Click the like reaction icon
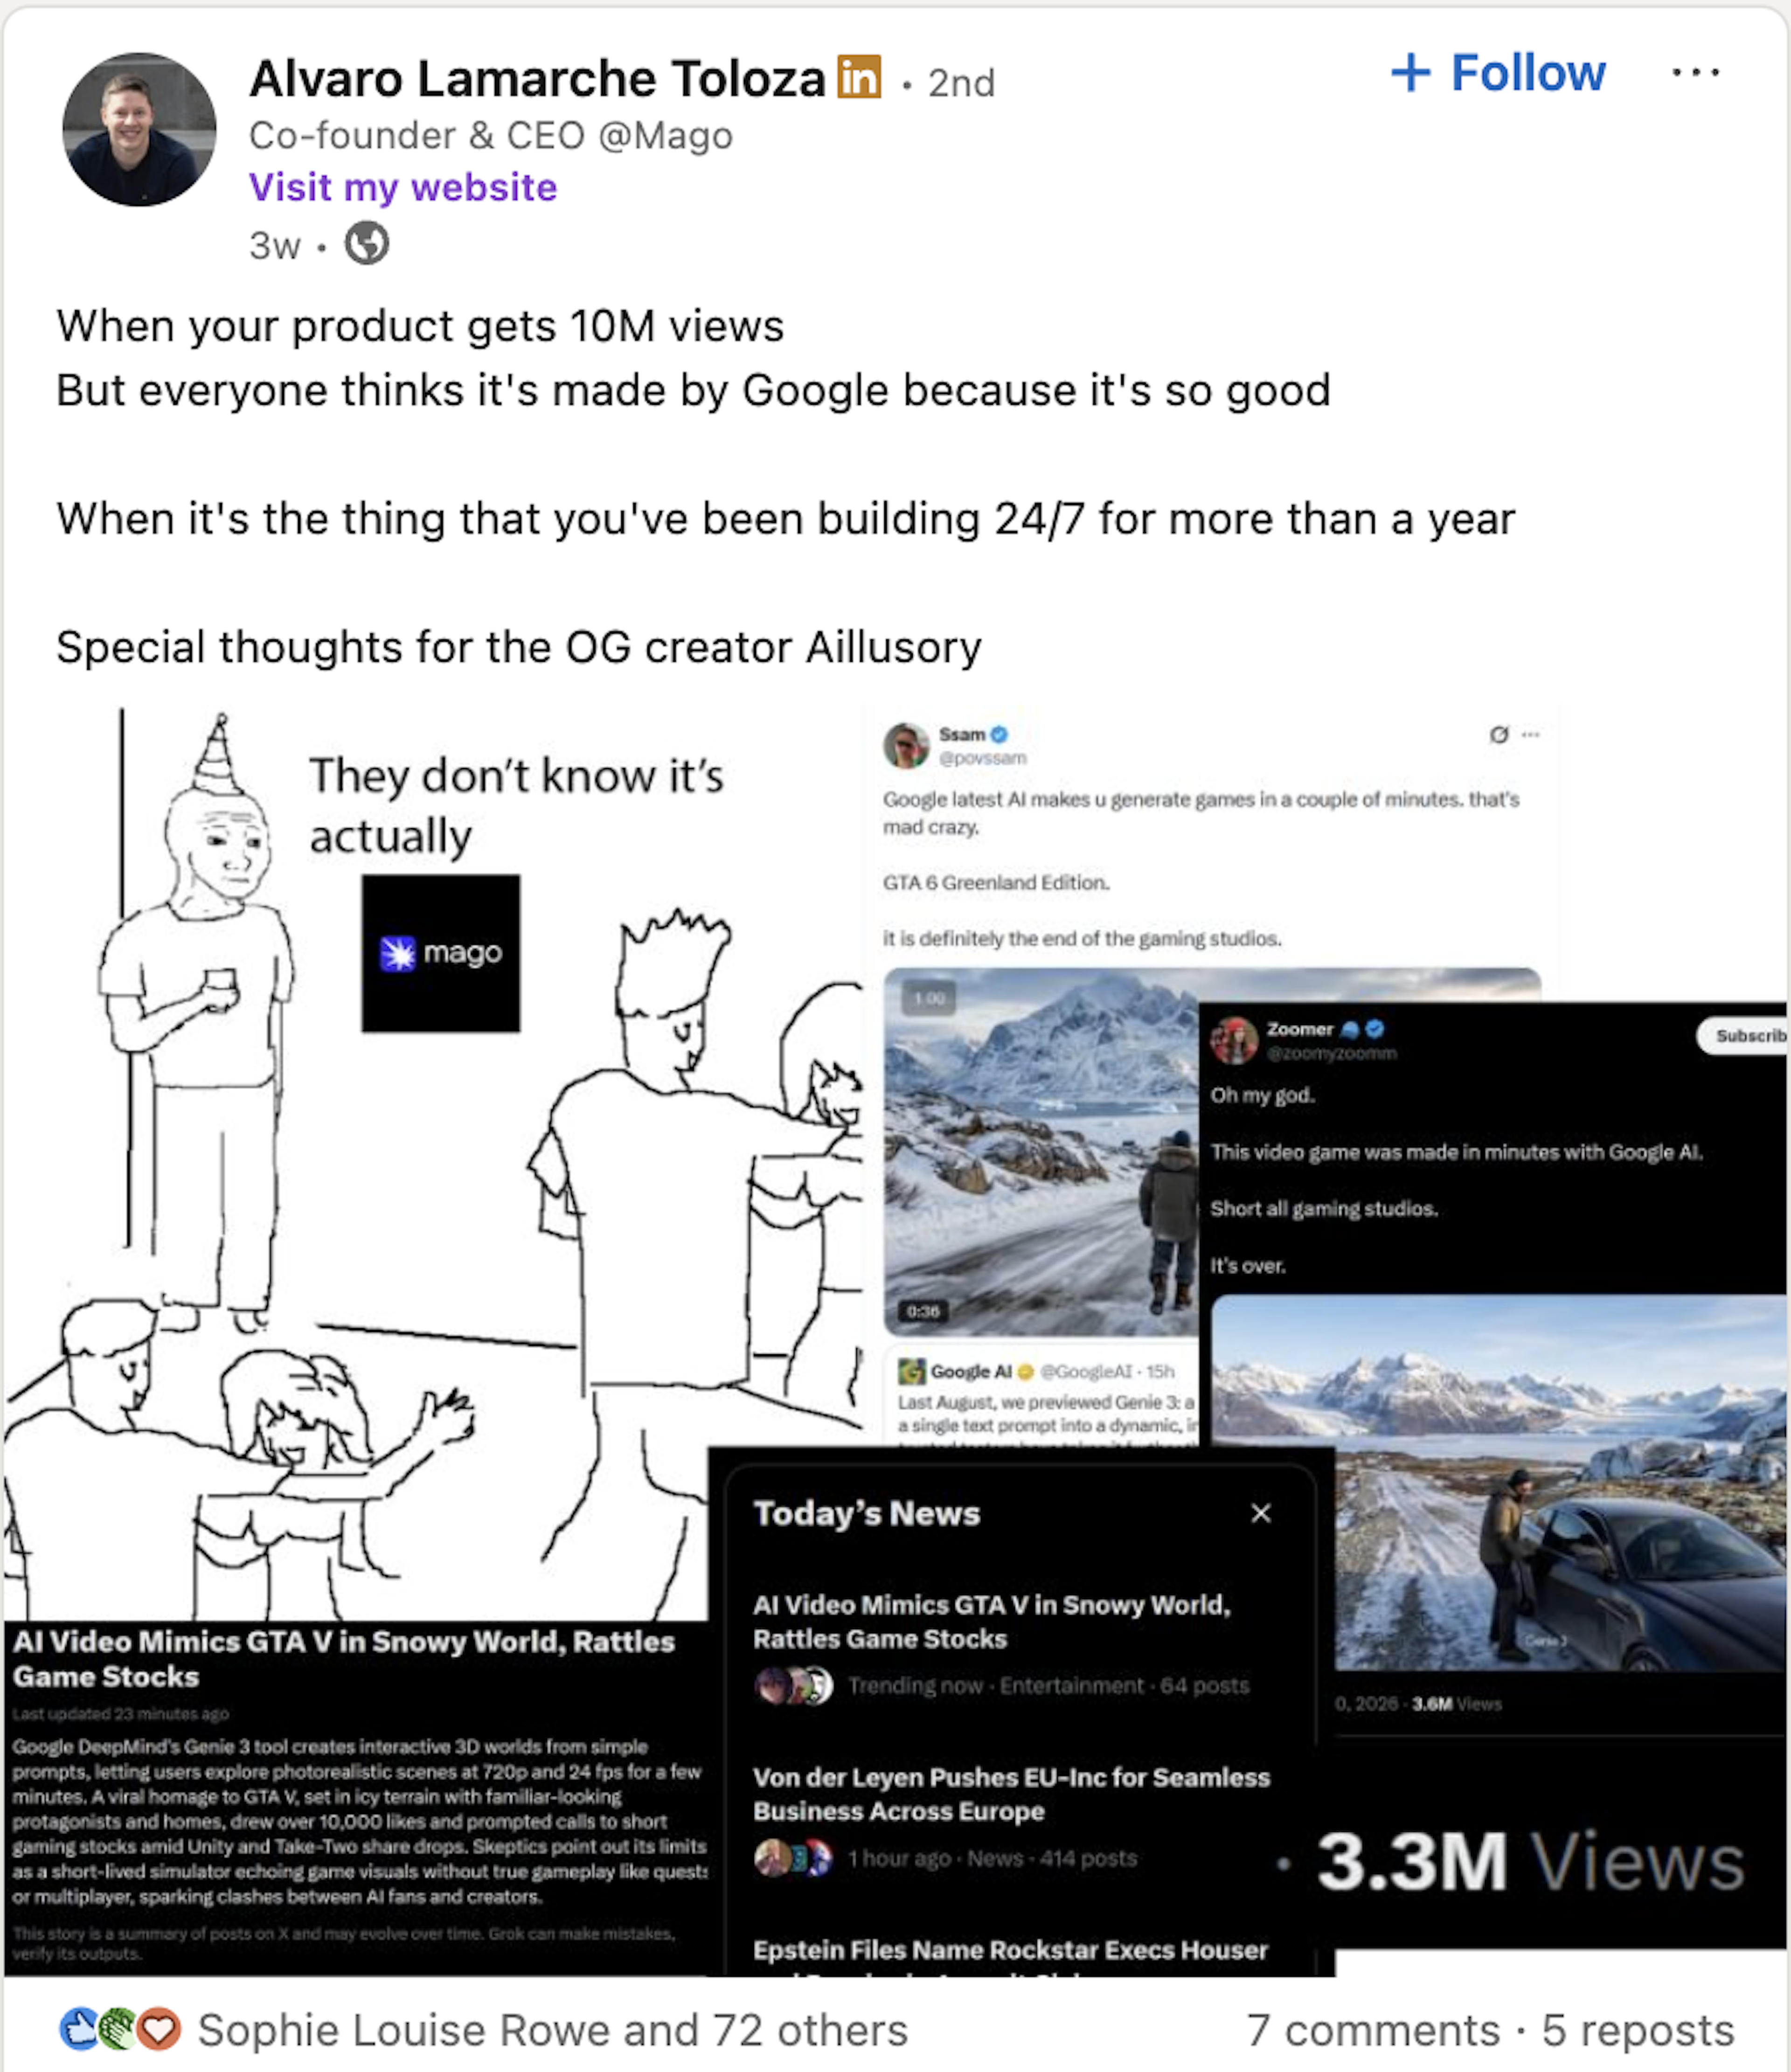The image size is (1791, 2072). [x=78, y=2029]
